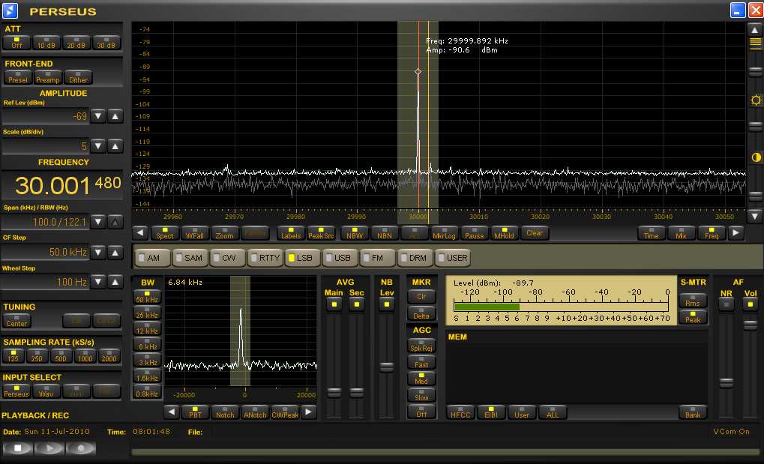Toggle the NR noise reduction button

(x=726, y=304)
